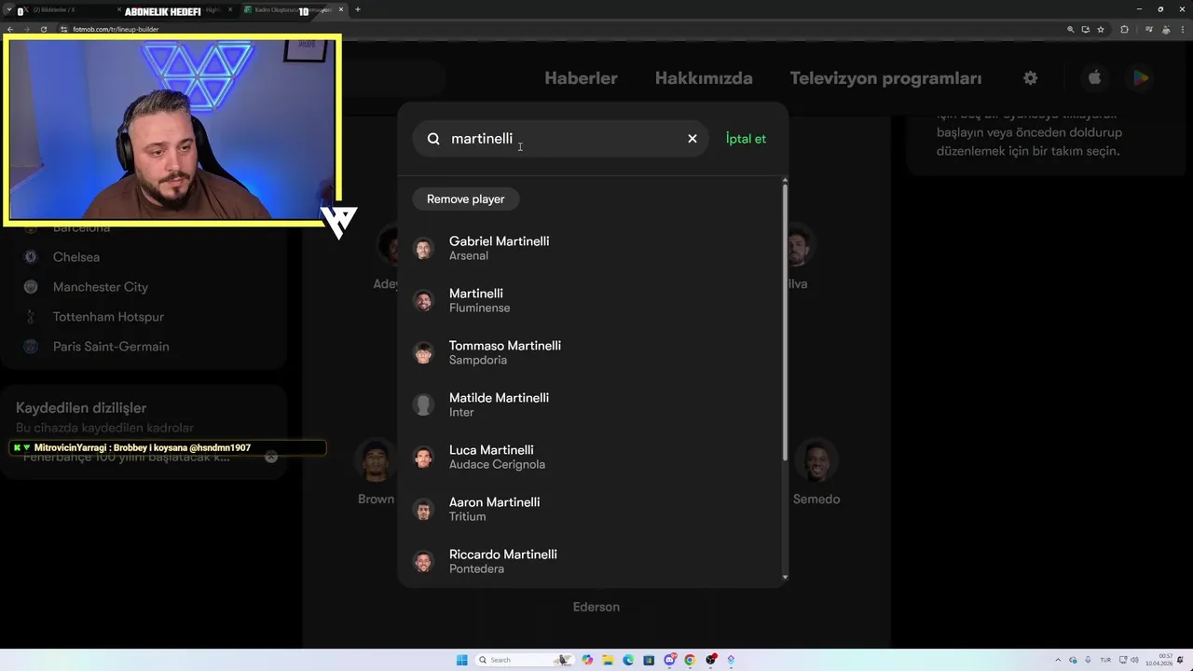Click the volume speaker tray icon
Image resolution: width=1193 pixels, height=671 pixels.
1134,660
